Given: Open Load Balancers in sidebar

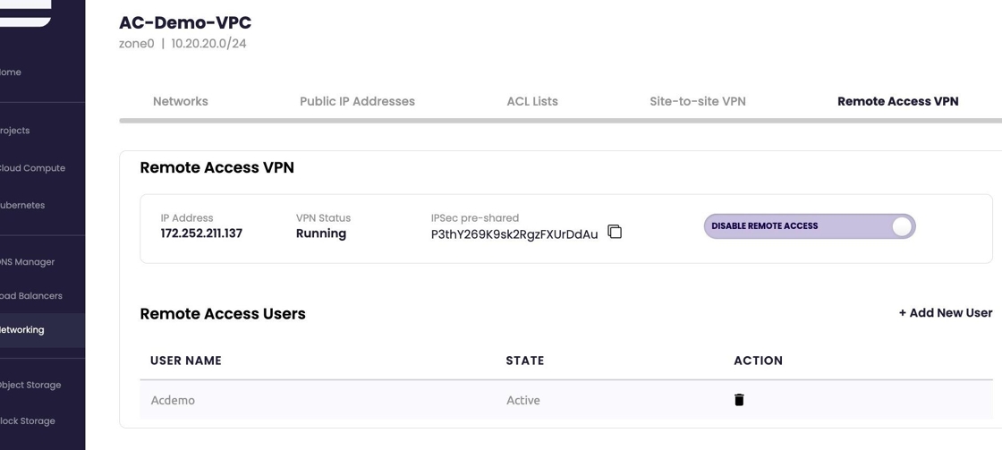Looking at the screenshot, I should tap(31, 296).
